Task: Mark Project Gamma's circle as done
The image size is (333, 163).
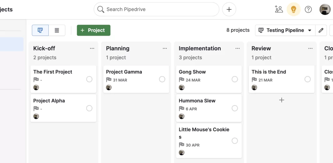Action: point(162,79)
